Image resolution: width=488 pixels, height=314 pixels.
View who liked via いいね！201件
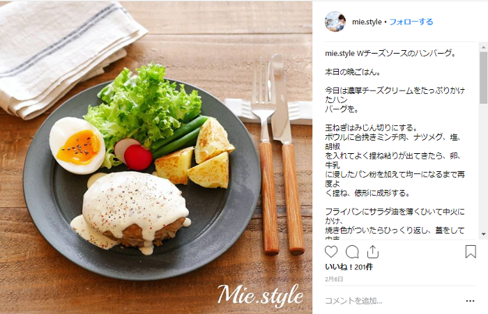pos(349,267)
